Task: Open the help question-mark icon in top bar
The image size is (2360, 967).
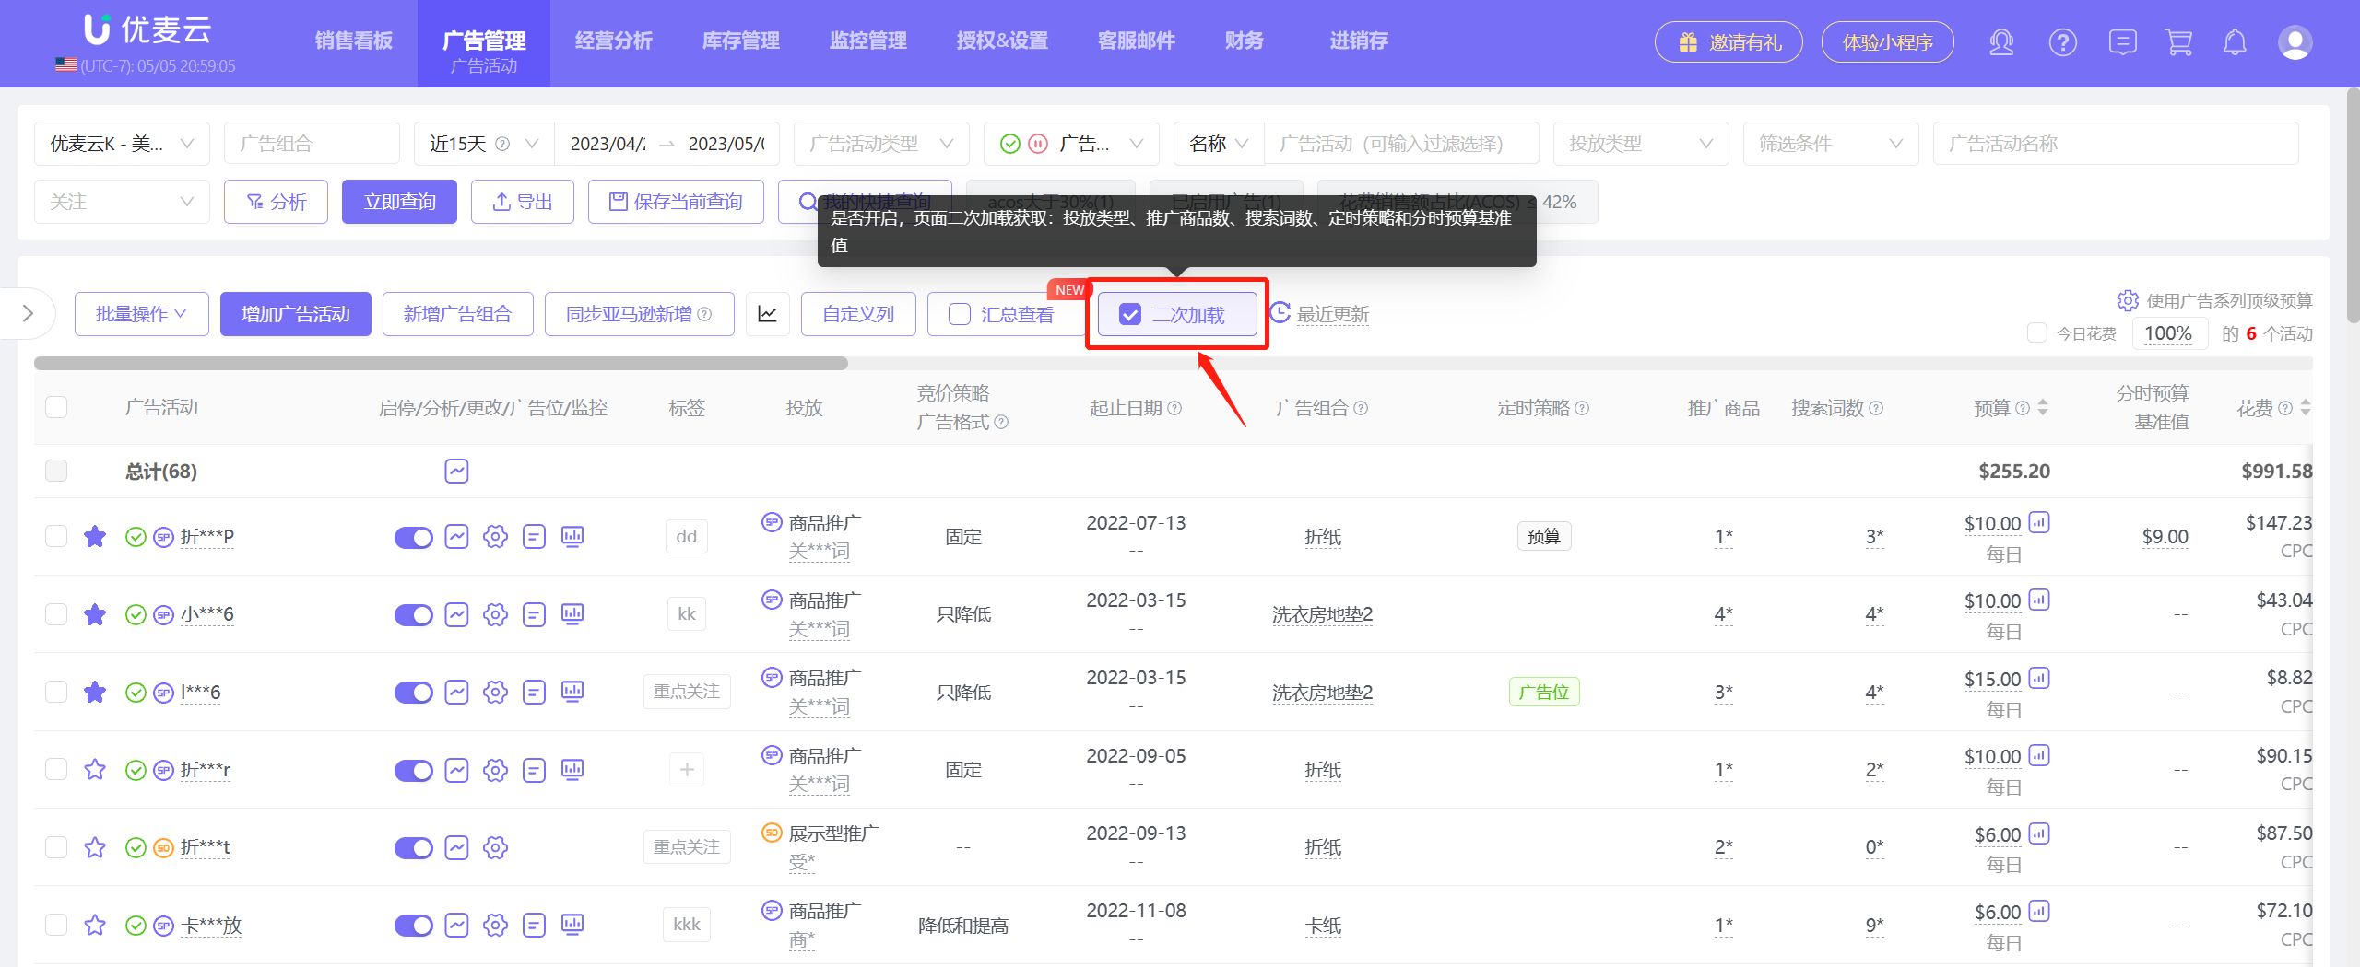Action: tap(2061, 42)
